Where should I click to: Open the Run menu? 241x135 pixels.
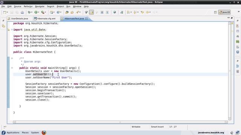69,6
